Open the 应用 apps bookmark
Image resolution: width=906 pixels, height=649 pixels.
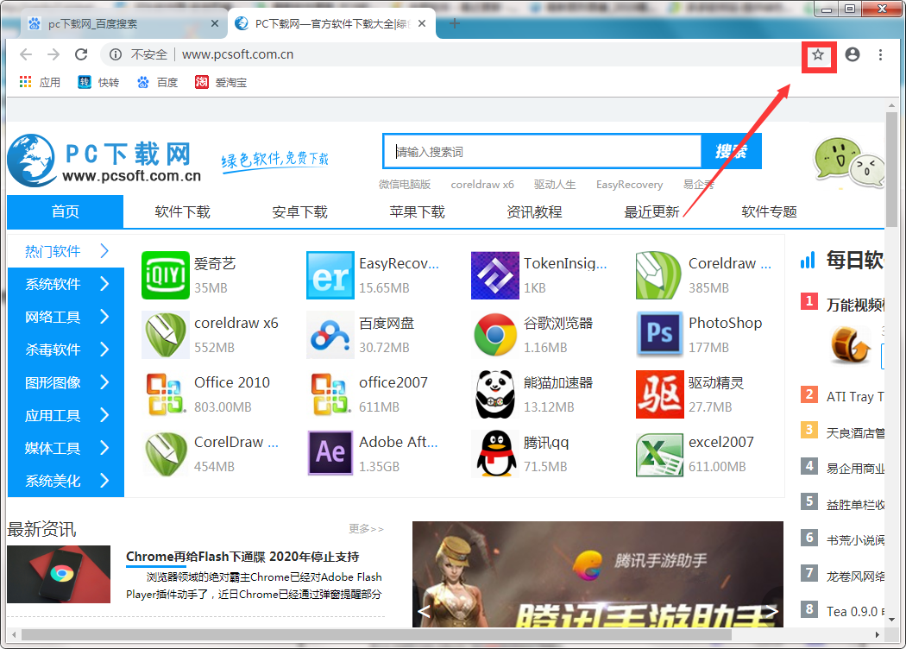40,82
